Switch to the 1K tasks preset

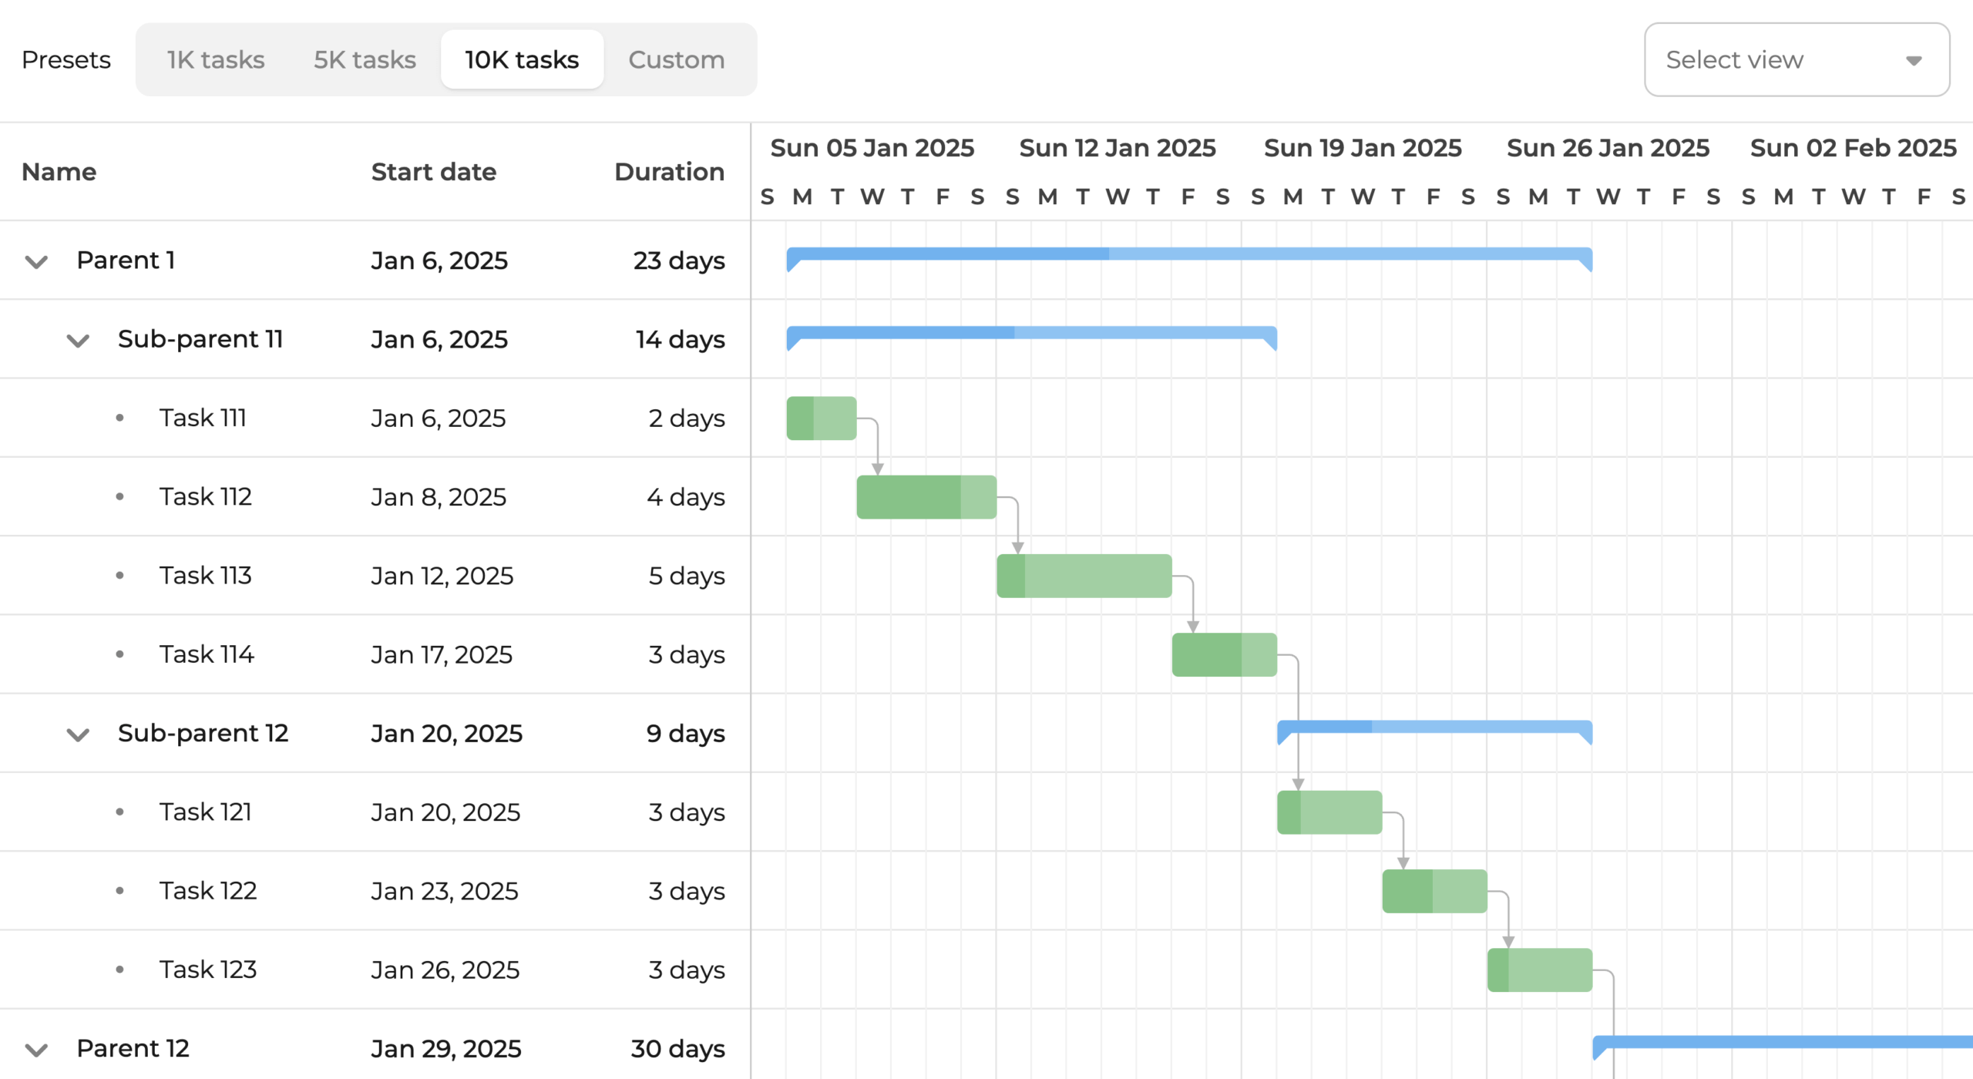point(216,59)
